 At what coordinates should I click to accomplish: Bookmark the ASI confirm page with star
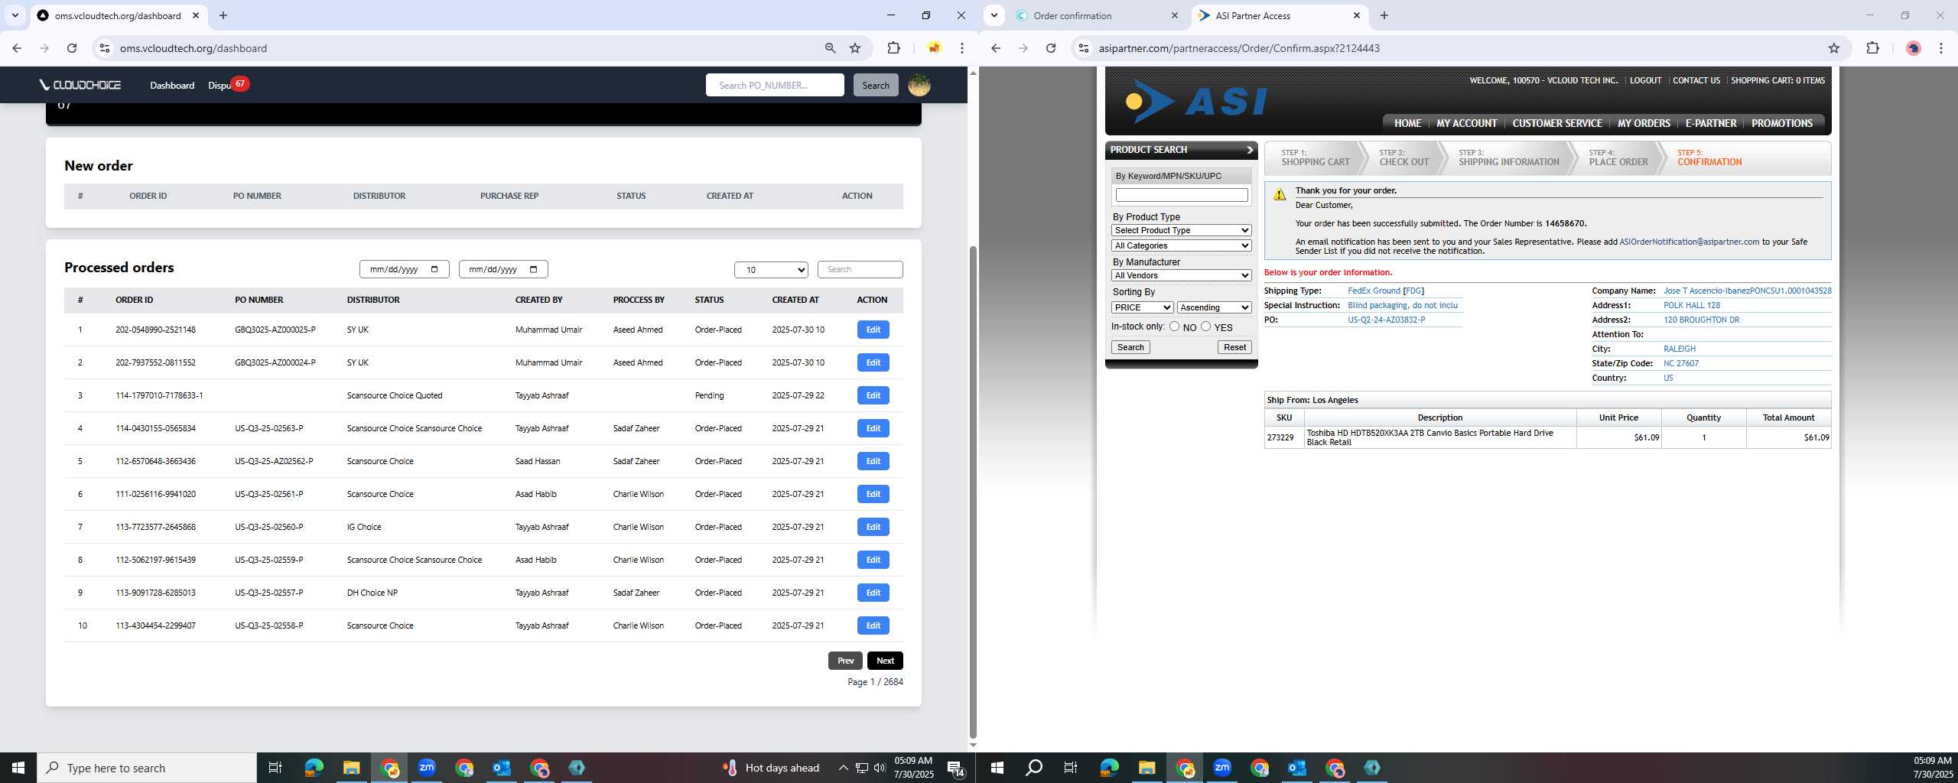(x=1834, y=48)
